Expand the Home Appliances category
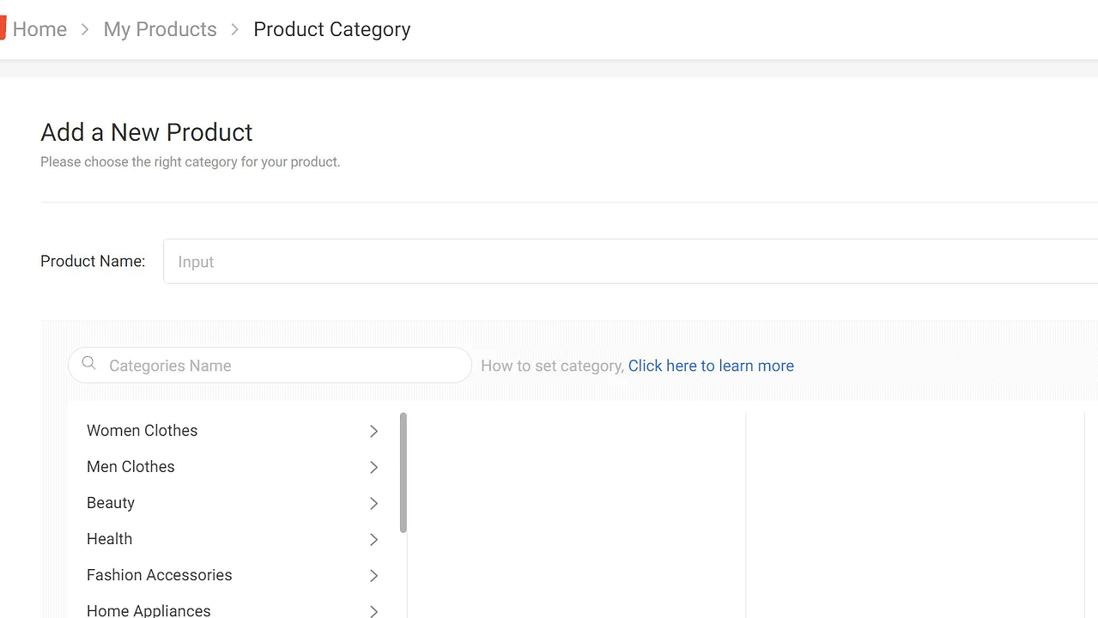 click(373, 609)
